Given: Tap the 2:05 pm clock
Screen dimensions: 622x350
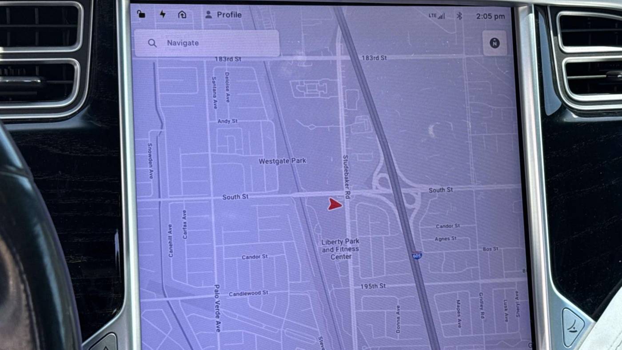Looking at the screenshot, I should pos(490,16).
